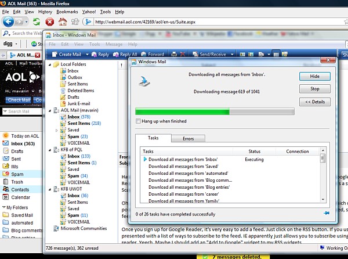348x259 pixels.
Task: Open AOL Spam folder in sidebar
Action: [13, 174]
